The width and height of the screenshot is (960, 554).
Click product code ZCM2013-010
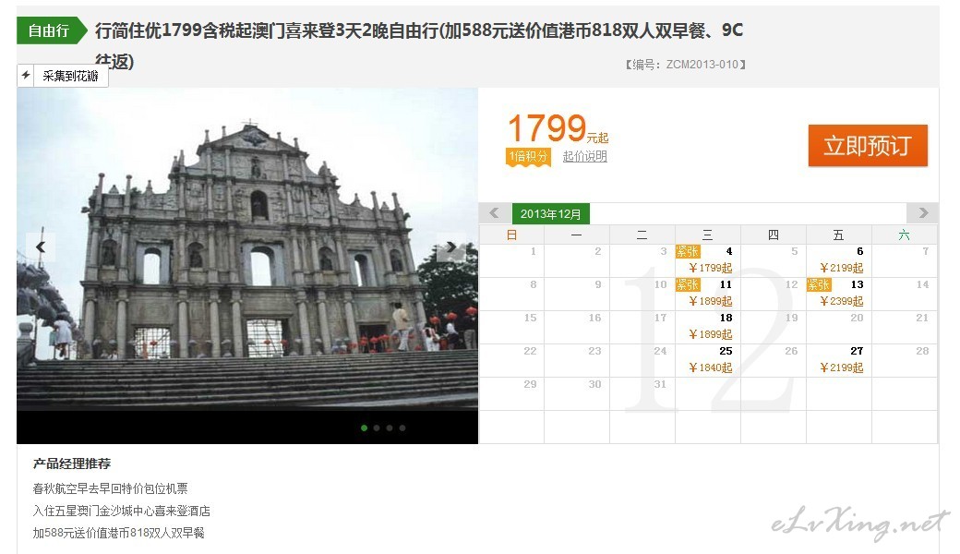pos(702,65)
